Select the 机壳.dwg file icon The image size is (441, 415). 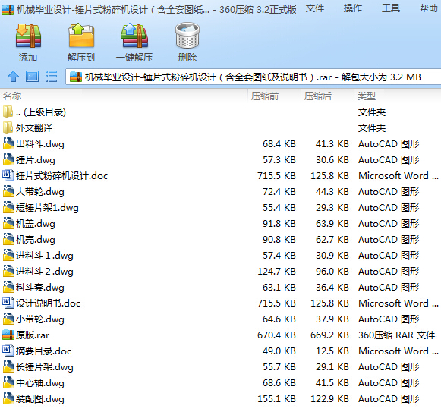8,239
